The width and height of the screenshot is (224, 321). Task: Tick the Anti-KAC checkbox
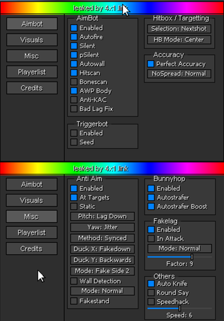[74, 100]
